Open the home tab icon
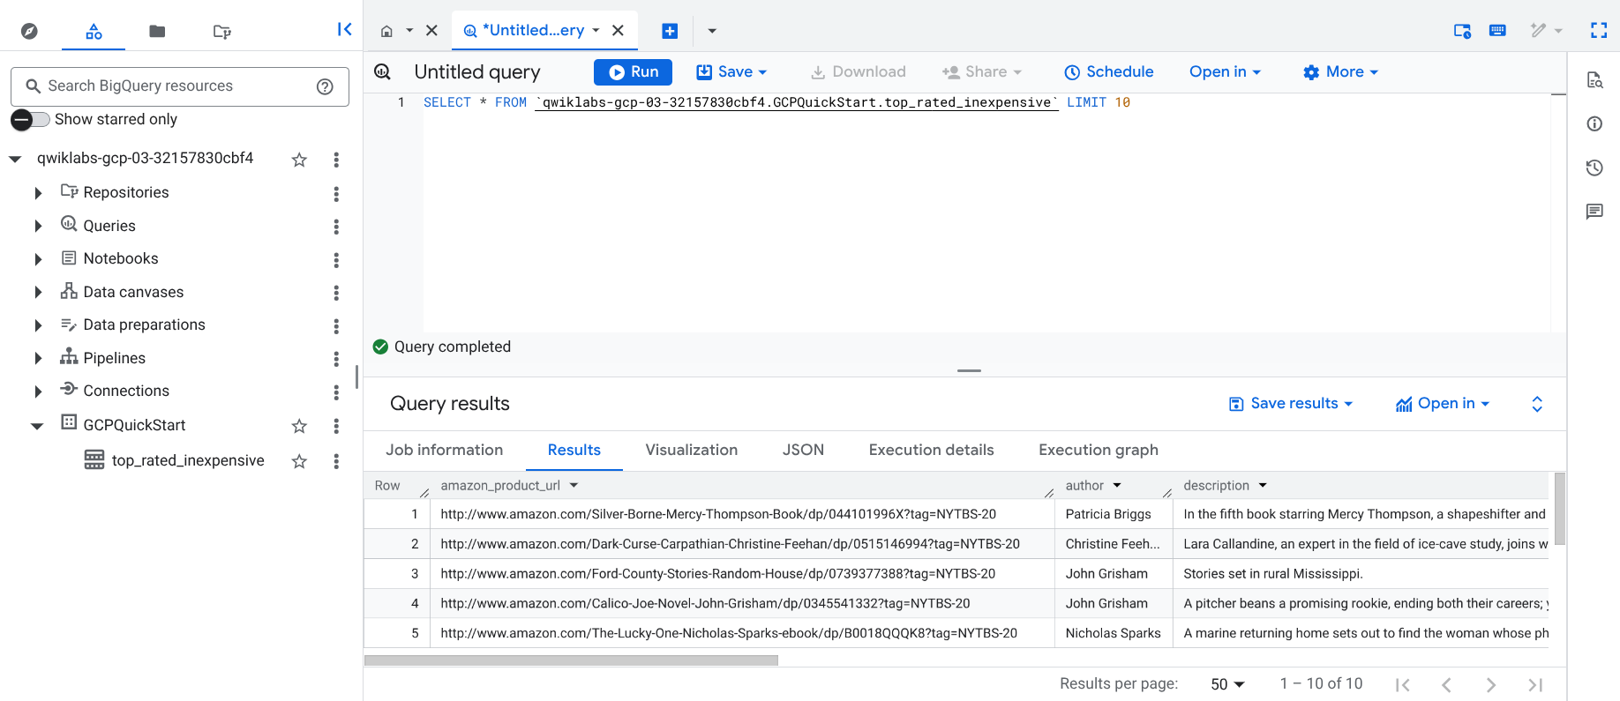This screenshot has height=701, width=1620. [386, 31]
